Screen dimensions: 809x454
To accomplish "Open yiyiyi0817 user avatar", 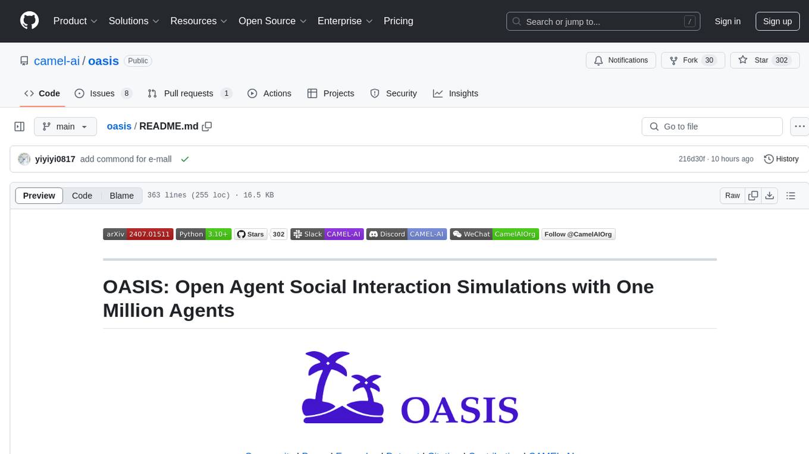I will [24, 159].
